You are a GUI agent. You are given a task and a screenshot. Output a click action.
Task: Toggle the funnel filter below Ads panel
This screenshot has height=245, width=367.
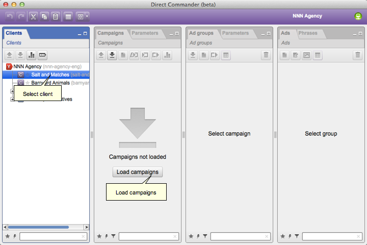click(297, 236)
